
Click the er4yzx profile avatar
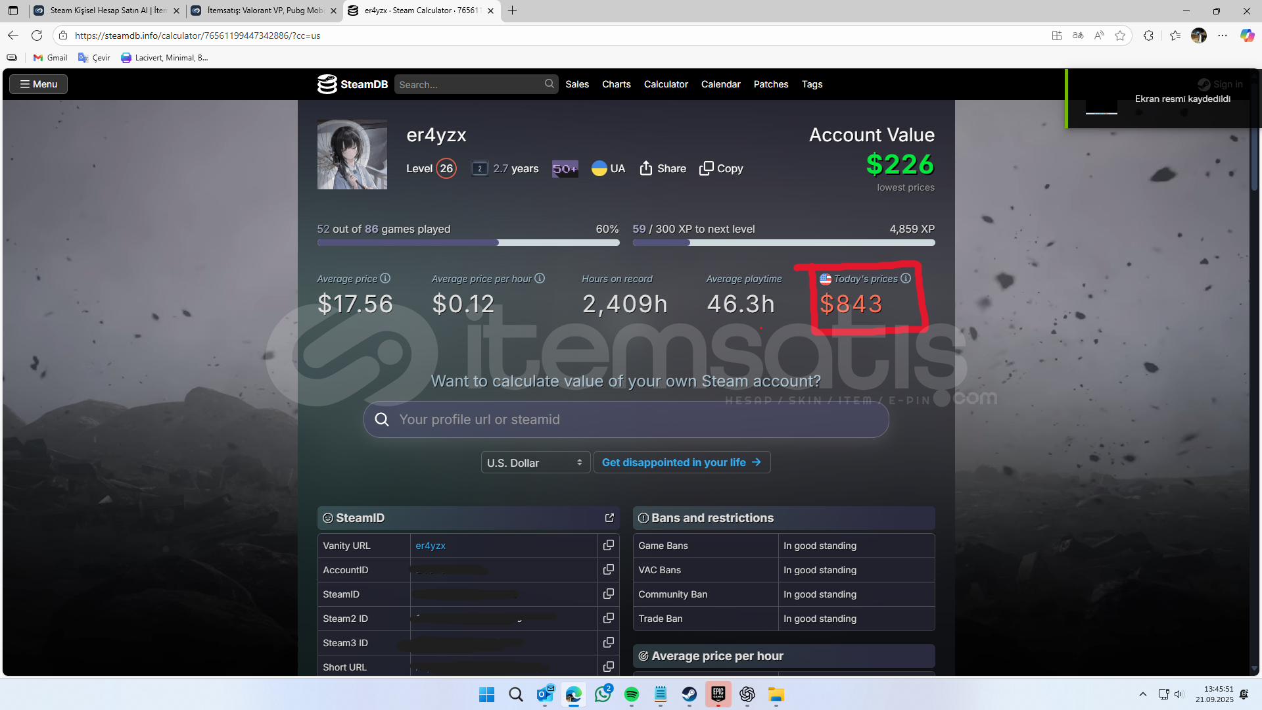pos(352,154)
